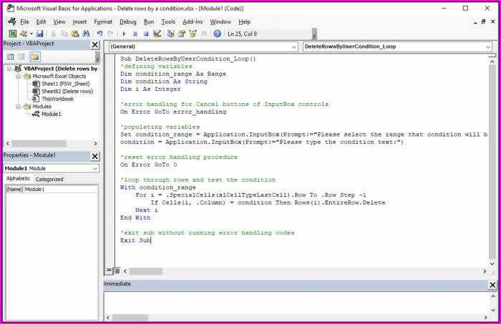
Task: Open Project Explorer from the toolbar
Action: click(170, 34)
